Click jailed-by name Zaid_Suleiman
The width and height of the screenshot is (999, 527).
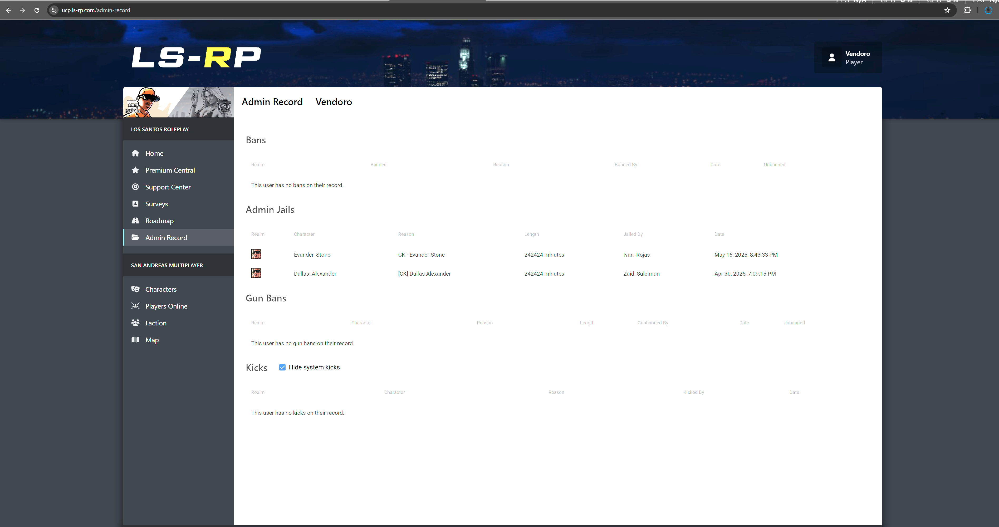[x=641, y=274]
